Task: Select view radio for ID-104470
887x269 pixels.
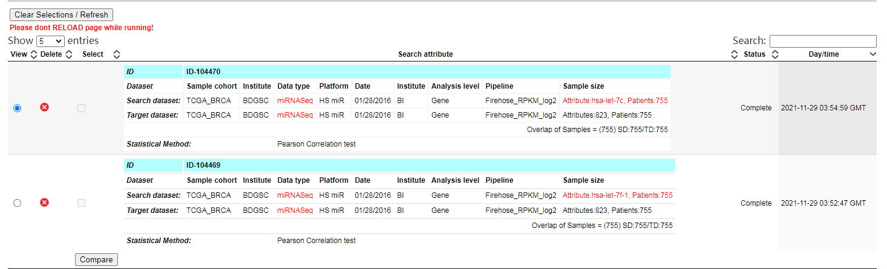Action: [17, 108]
